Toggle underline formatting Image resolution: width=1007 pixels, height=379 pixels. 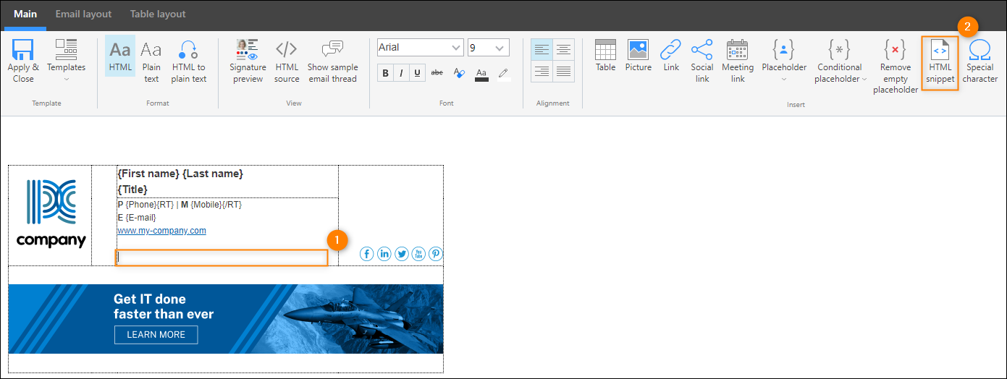[418, 73]
